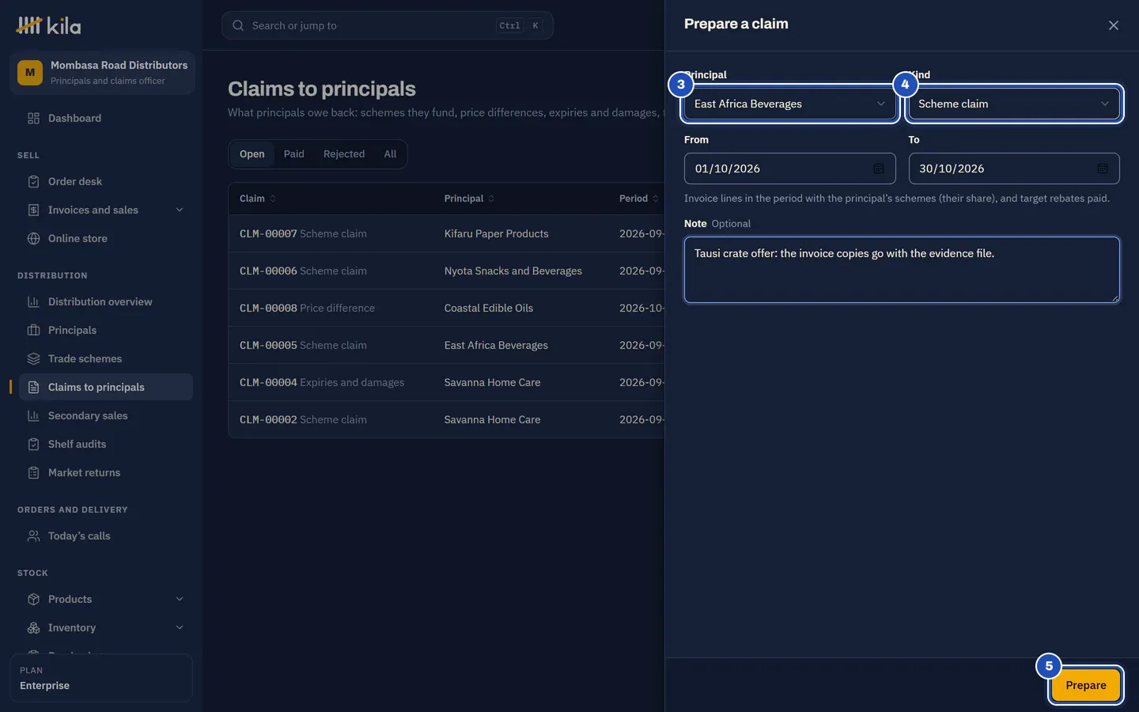Screen dimensions: 1139x712
Task: Click the Products box icon
Action: [x=33, y=599]
